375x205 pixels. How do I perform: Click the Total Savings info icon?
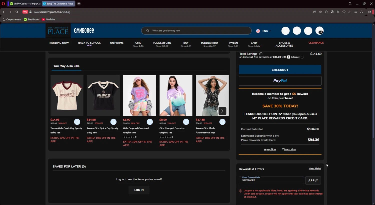coord(261,54)
